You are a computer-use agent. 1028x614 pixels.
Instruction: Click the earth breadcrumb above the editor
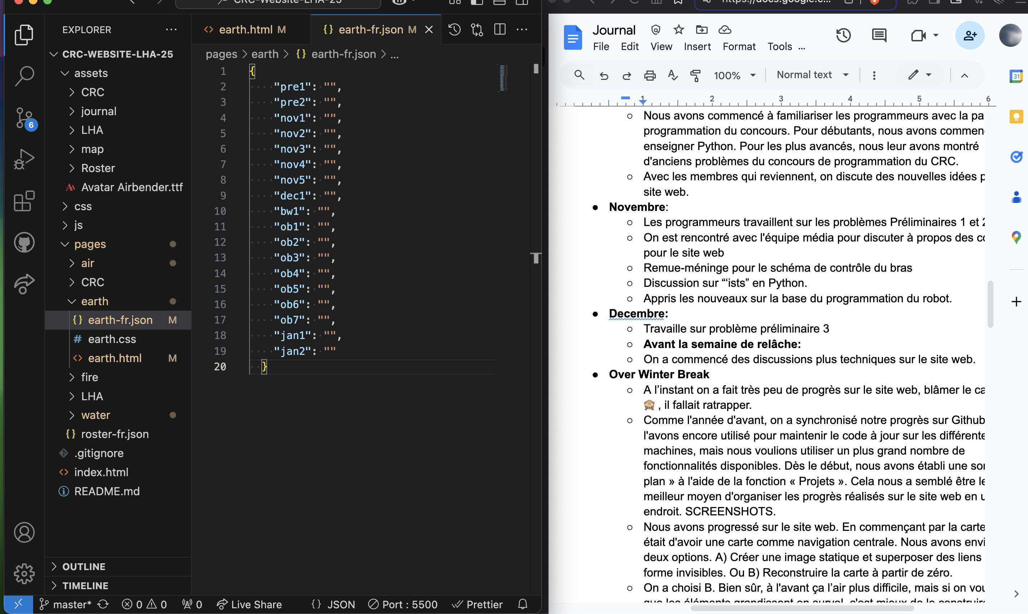pyautogui.click(x=265, y=54)
